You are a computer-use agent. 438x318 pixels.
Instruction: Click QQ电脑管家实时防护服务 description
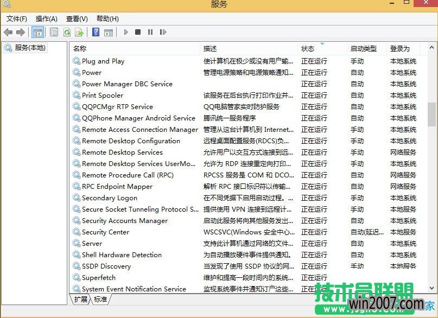pos(242,107)
